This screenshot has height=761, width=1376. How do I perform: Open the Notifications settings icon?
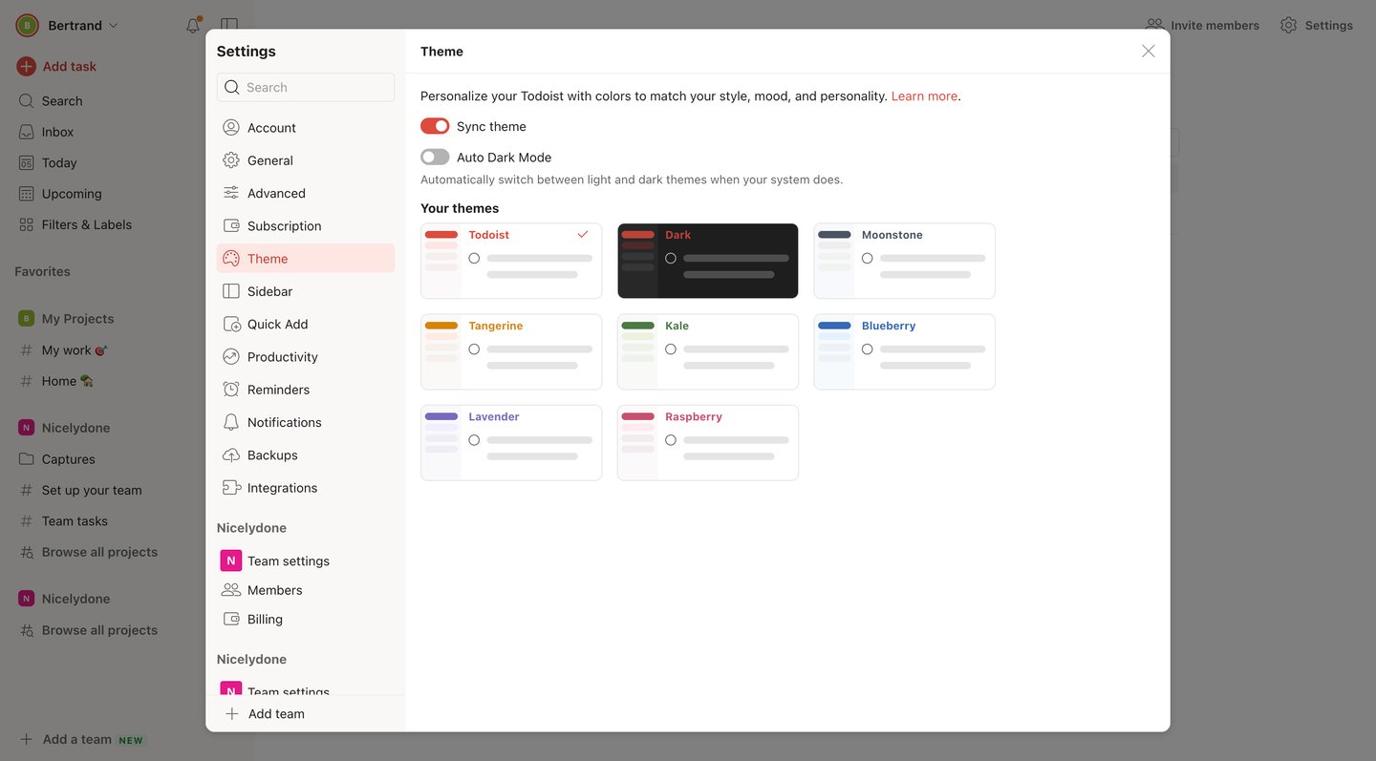230,422
